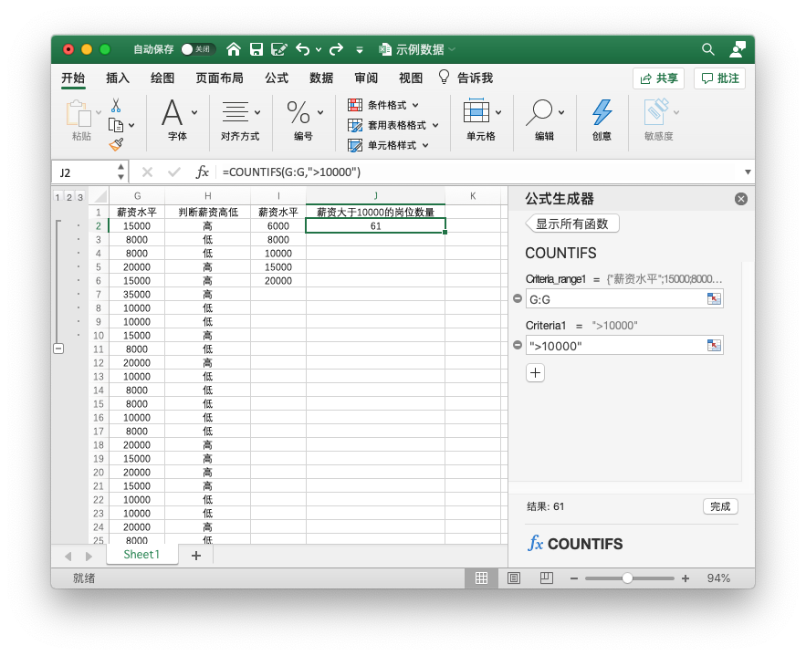
Task: Click the Format Painter brush icon
Action: click(x=116, y=144)
